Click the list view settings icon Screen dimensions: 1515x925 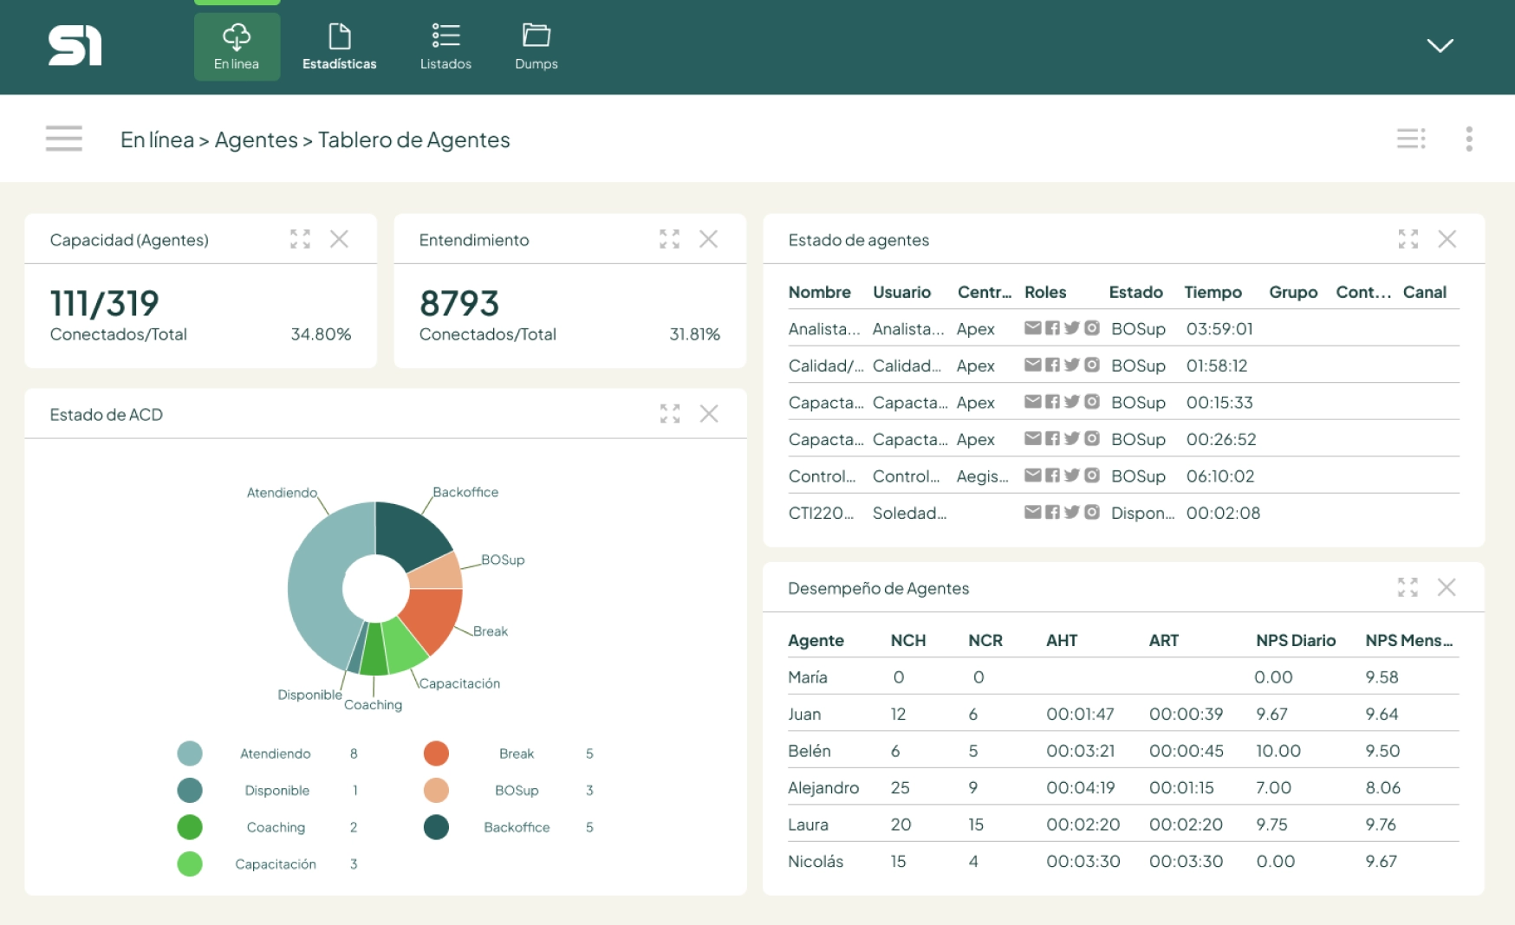pyautogui.click(x=1410, y=139)
